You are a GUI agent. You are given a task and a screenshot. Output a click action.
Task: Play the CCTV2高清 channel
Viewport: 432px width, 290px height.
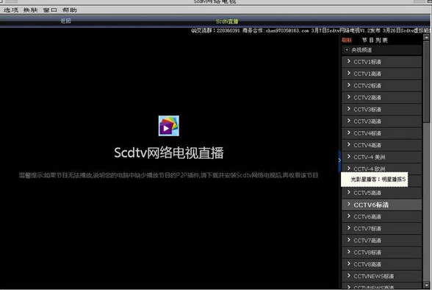[382, 97]
